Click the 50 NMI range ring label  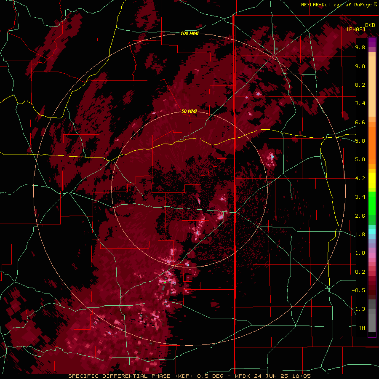[x=189, y=111]
